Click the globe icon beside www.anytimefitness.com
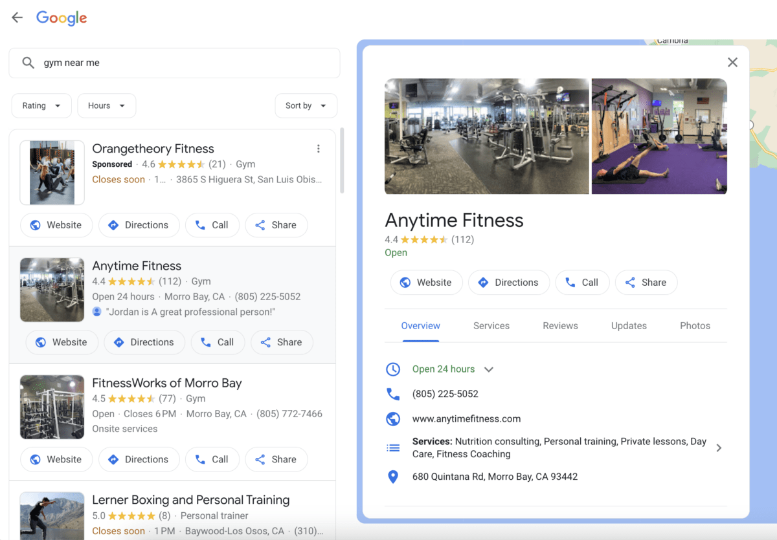This screenshot has width=777, height=540. tap(393, 419)
